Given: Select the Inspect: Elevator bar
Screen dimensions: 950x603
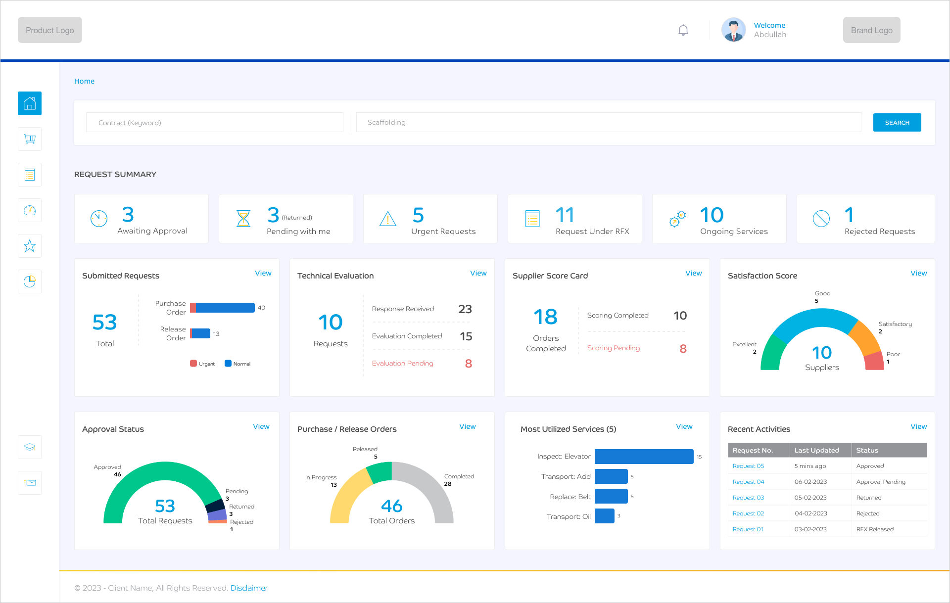Looking at the screenshot, I should 643,457.
